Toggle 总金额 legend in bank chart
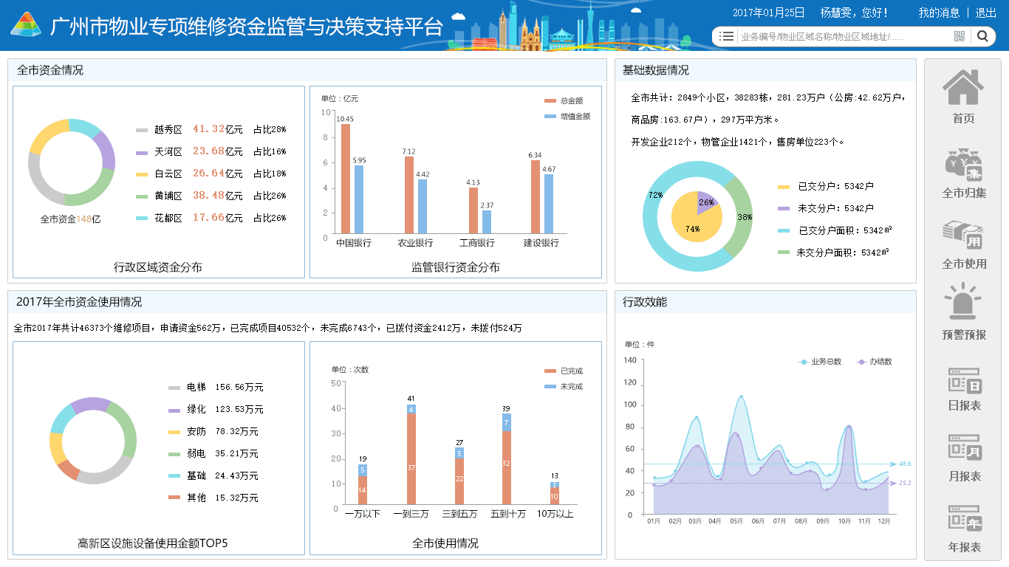 coord(564,100)
